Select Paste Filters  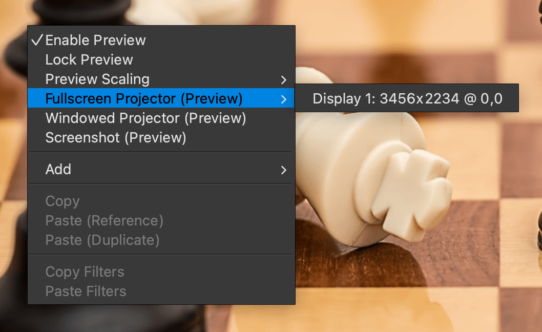click(x=85, y=291)
